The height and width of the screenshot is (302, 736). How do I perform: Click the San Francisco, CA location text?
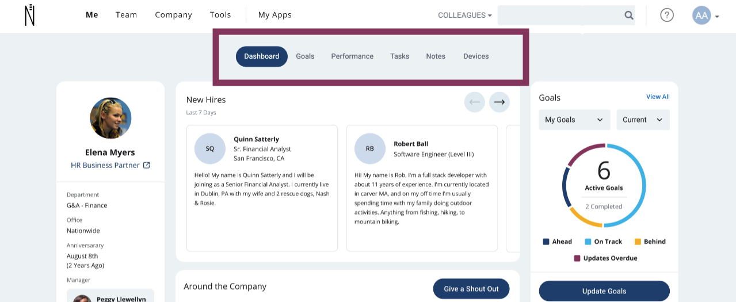click(x=259, y=158)
